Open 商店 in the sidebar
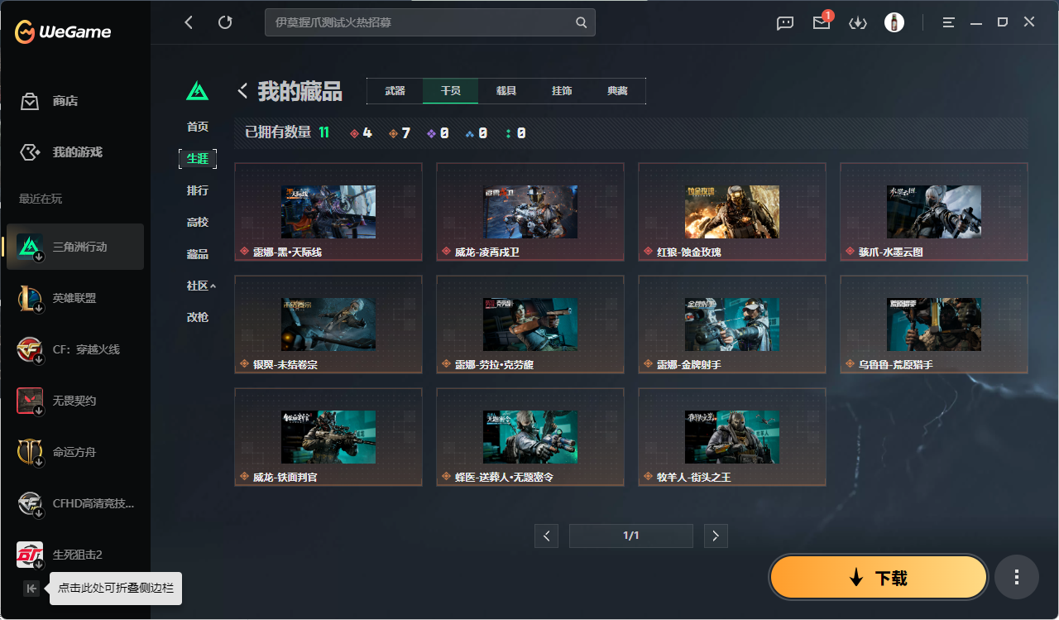1059x620 pixels. point(65,101)
